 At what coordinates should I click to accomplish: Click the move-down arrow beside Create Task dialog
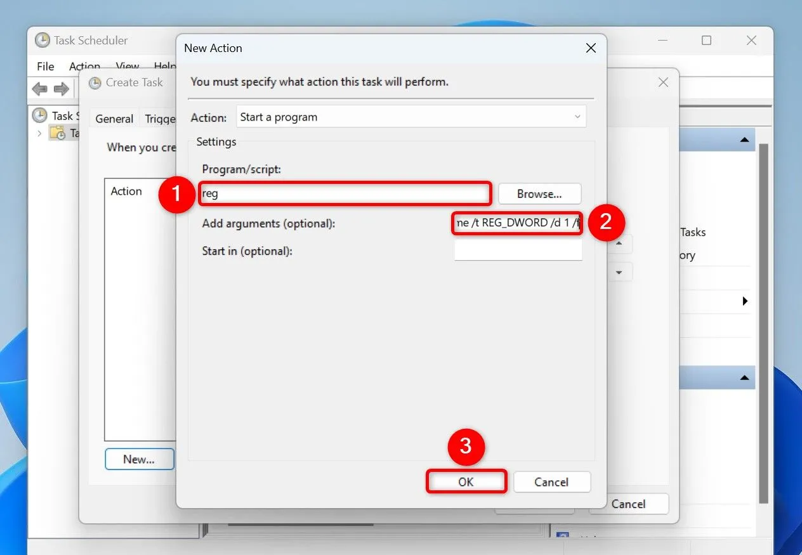click(x=618, y=271)
